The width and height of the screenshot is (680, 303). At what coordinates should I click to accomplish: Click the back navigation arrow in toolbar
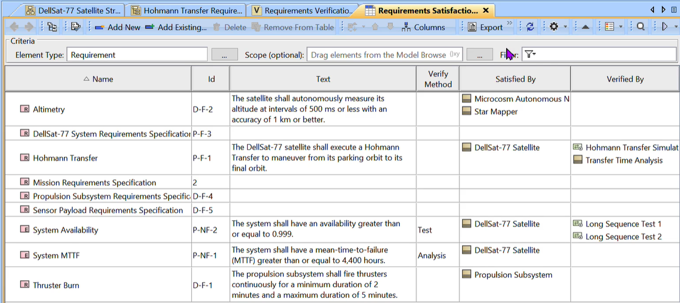[14, 27]
